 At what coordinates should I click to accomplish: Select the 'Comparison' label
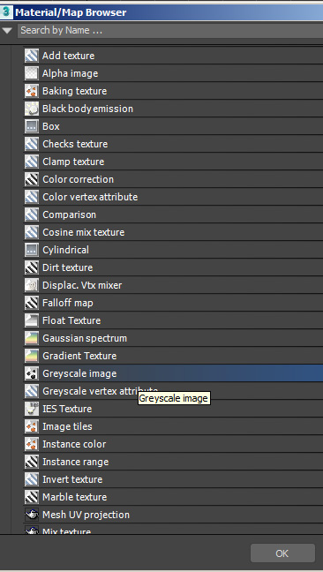pos(69,214)
